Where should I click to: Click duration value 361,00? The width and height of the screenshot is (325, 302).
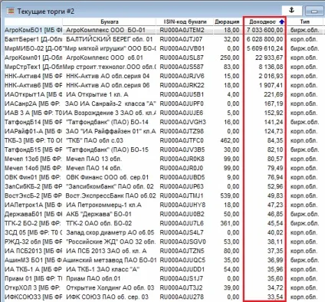pos(230,223)
